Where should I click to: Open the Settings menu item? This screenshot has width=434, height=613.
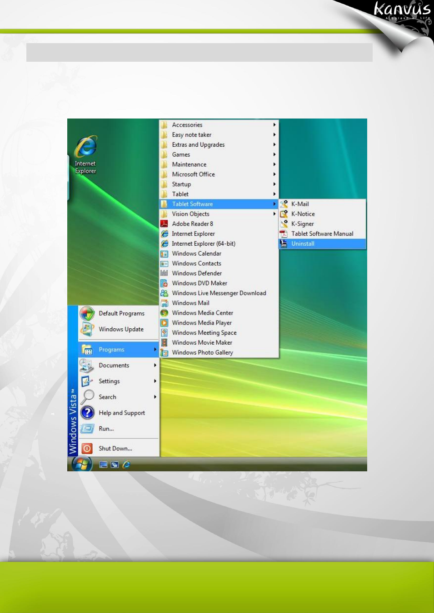pyautogui.click(x=119, y=381)
